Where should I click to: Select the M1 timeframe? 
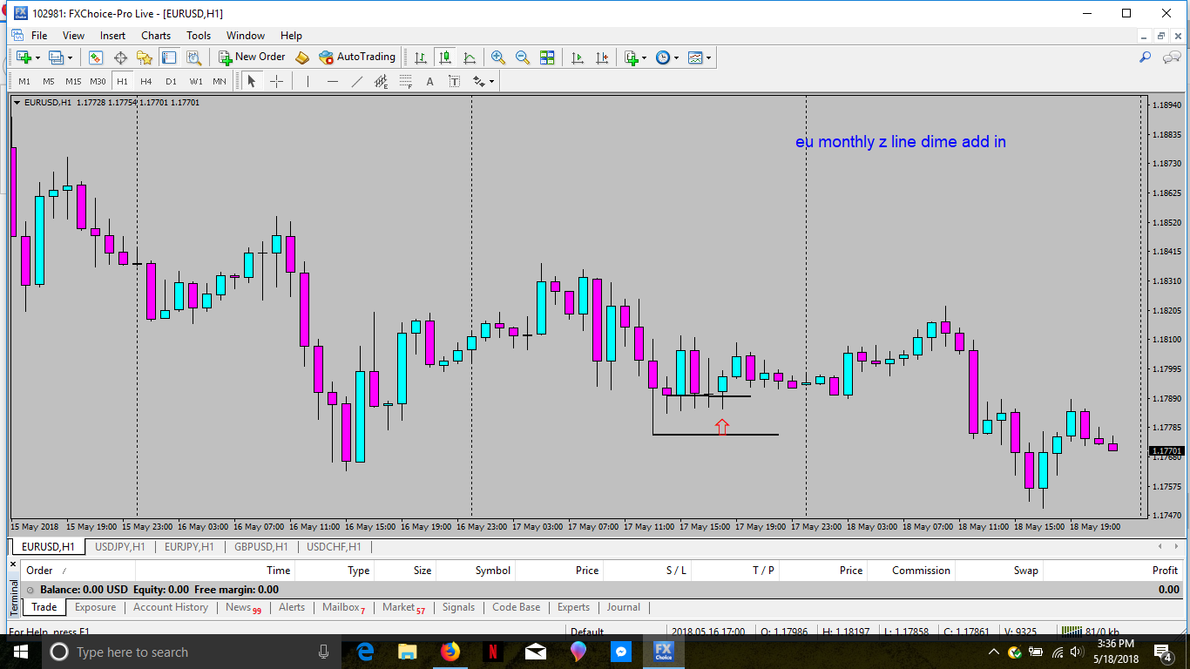(24, 82)
